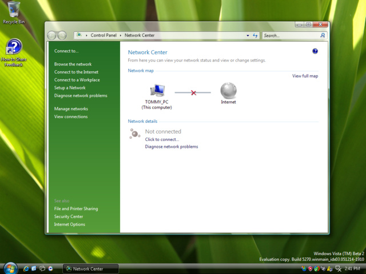Select Connect to a Workplace
The width and height of the screenshot is (366, 274).
(x=77, y=80)
